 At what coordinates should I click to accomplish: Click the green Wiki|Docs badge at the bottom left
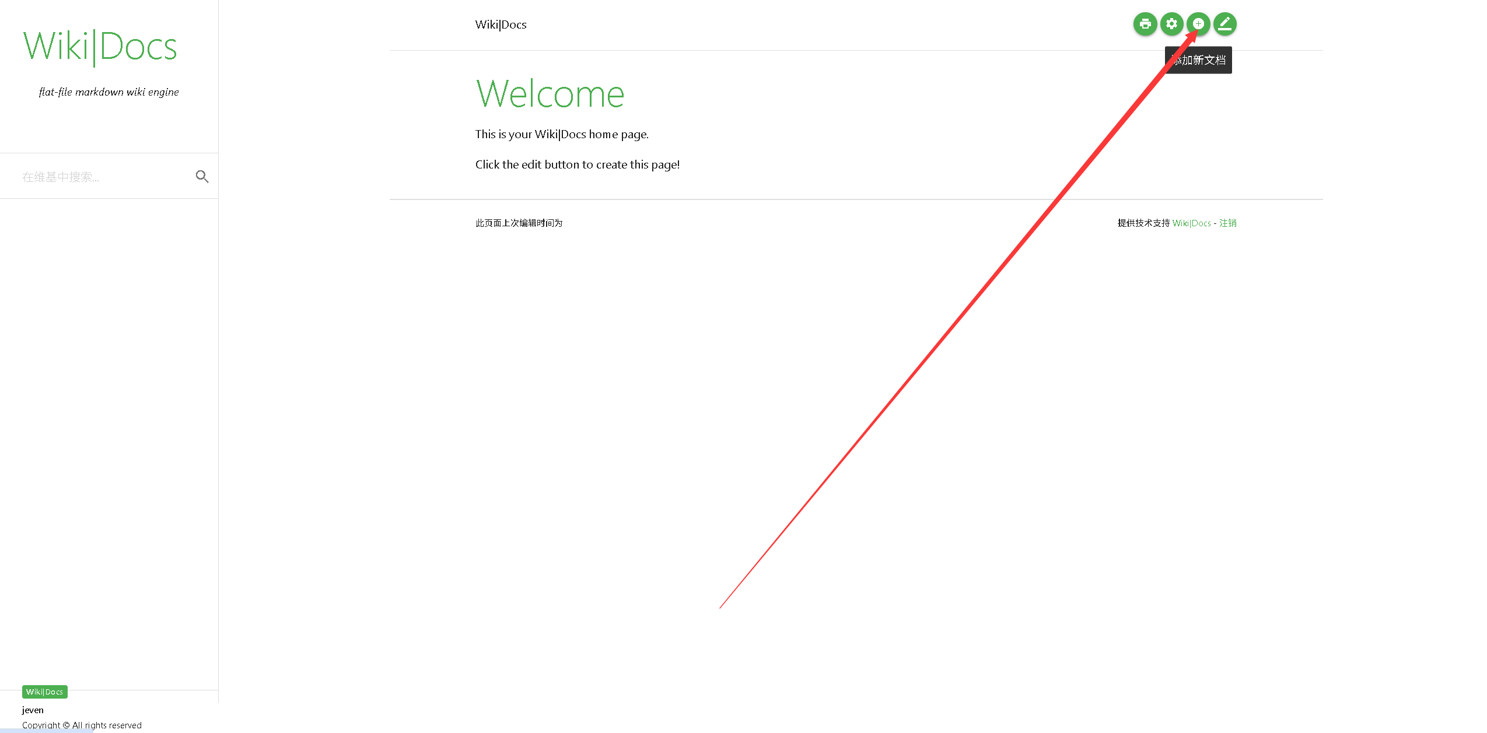[x=44, y=692]
